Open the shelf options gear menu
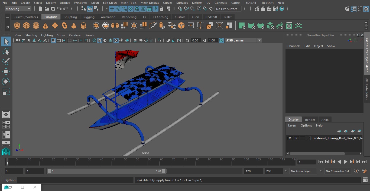 click(8, 27)
